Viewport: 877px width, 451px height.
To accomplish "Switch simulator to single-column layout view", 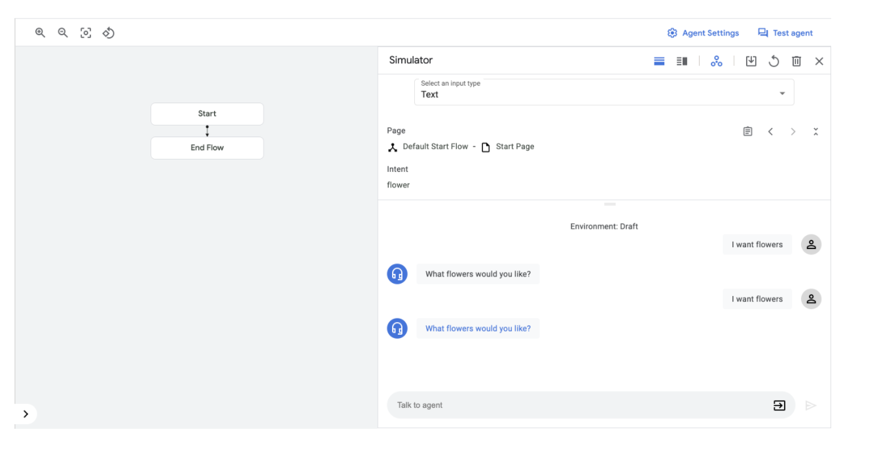I will coord(659,61).
